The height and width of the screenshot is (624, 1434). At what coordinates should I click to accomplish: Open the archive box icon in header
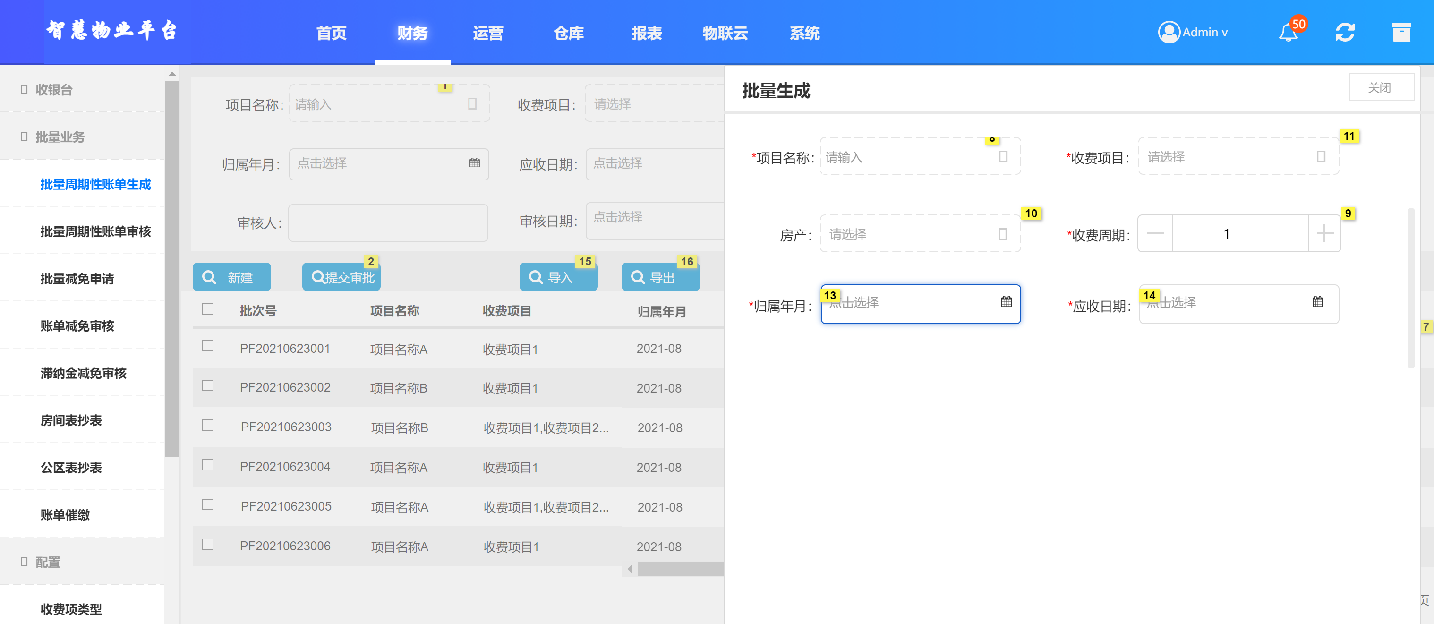tap(1401, 32)
